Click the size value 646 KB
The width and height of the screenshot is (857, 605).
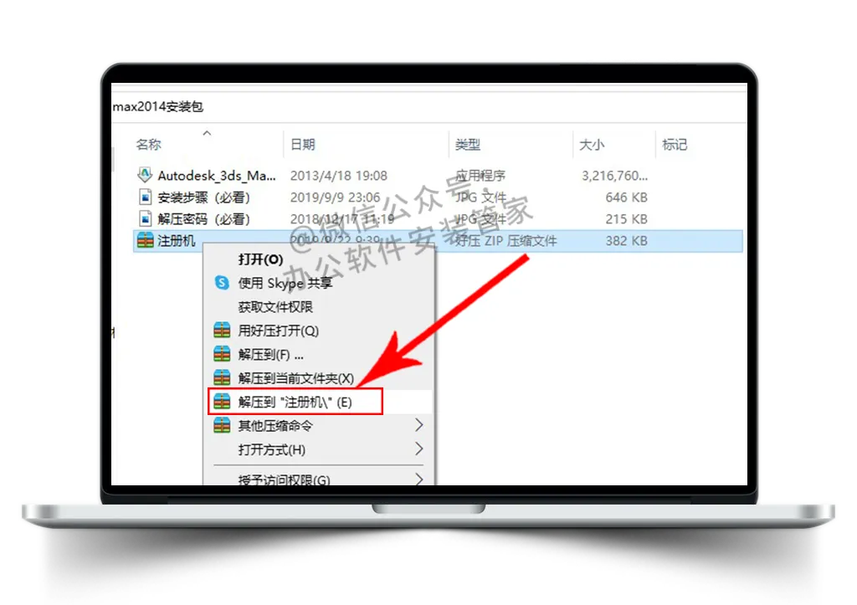626,197
